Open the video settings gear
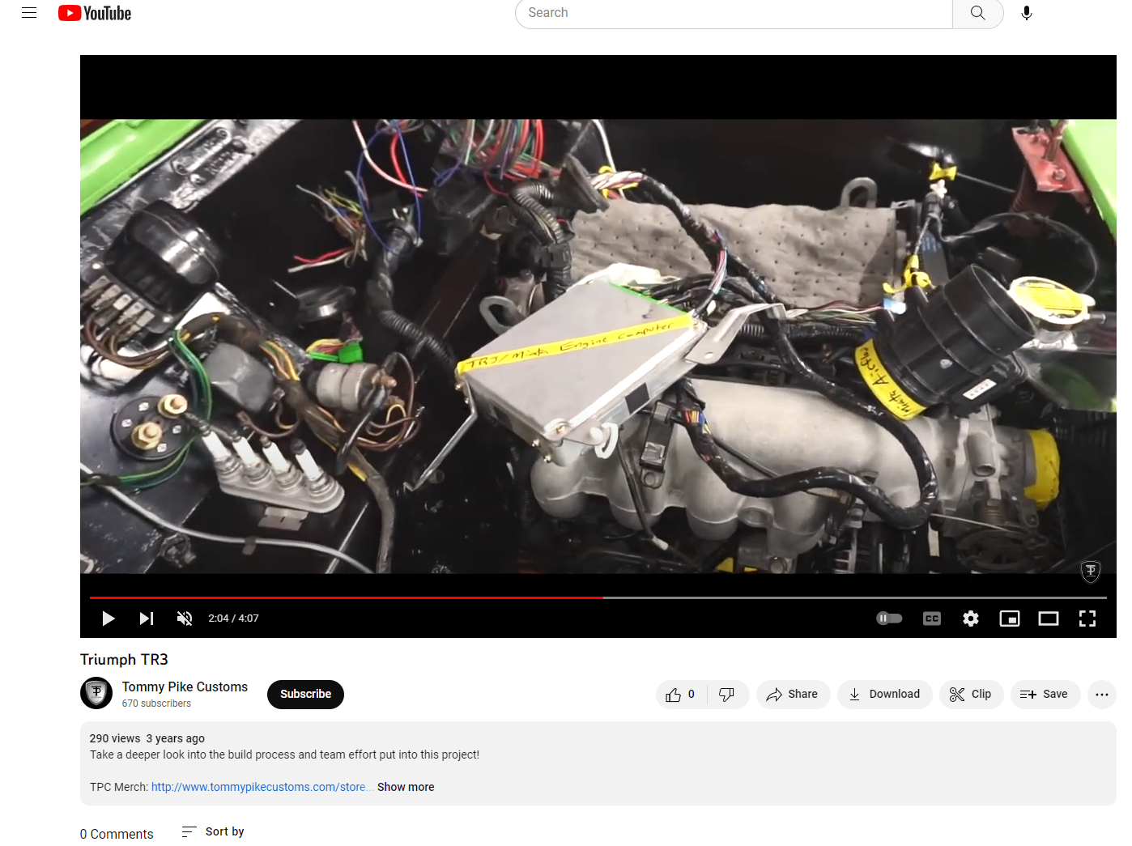1132x846 pixels. pos(971,619)
